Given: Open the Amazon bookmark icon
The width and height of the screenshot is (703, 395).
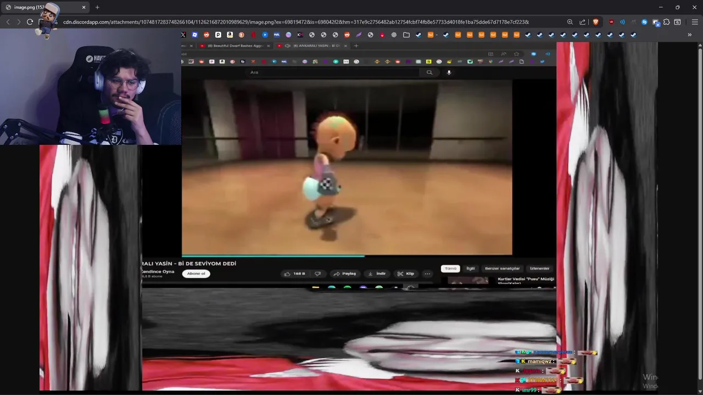Looking at the screenshot, I should point(230,35).
